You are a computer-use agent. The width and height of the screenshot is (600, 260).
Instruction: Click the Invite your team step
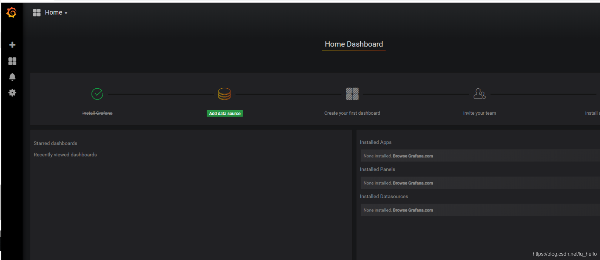(480, 113)
